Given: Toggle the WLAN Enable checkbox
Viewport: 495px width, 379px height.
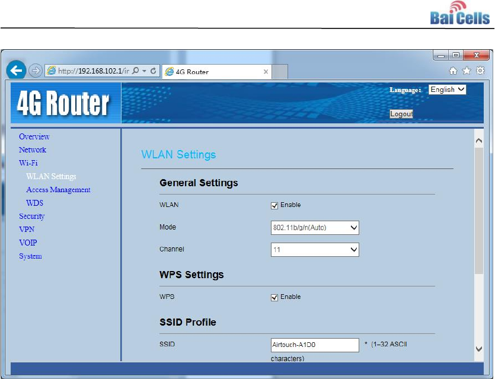Looking at the screenshot, I should [274, 206].
